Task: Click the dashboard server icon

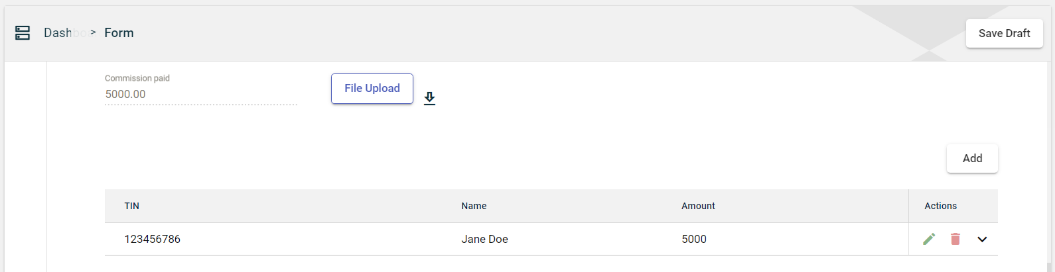Action: [x=23, y=33]
